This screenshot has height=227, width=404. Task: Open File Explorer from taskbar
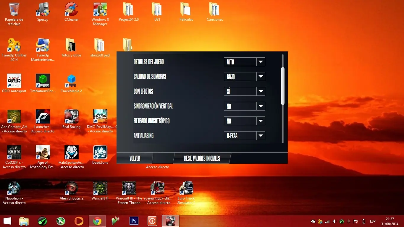[24, 221]
